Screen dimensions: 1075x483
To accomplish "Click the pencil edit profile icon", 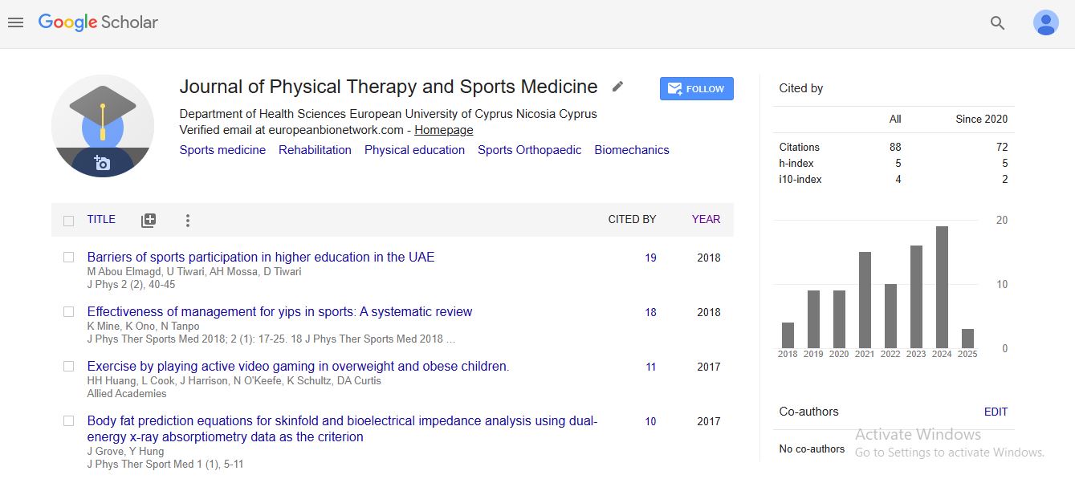I will pos(617,87).
